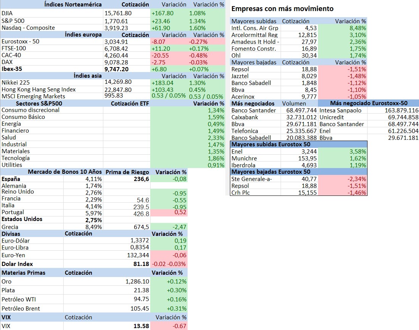Select Munichre quote 153,95
The width and height of the screenshot is (419, 330).
click(307, 158)
